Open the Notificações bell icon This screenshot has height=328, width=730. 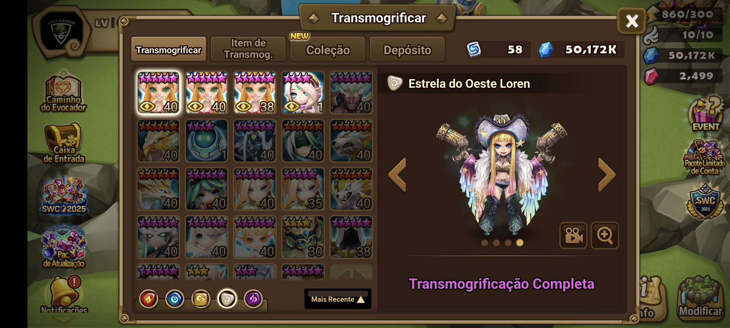coord(64,294)
